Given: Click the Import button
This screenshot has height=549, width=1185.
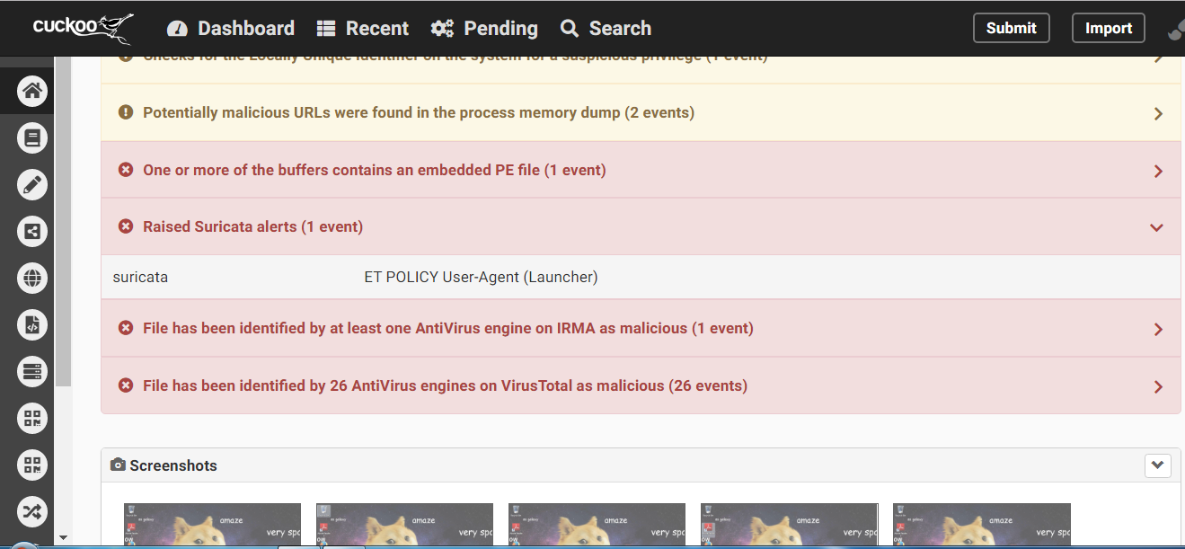Looking at the screenshot, I should coord(1108,28).
